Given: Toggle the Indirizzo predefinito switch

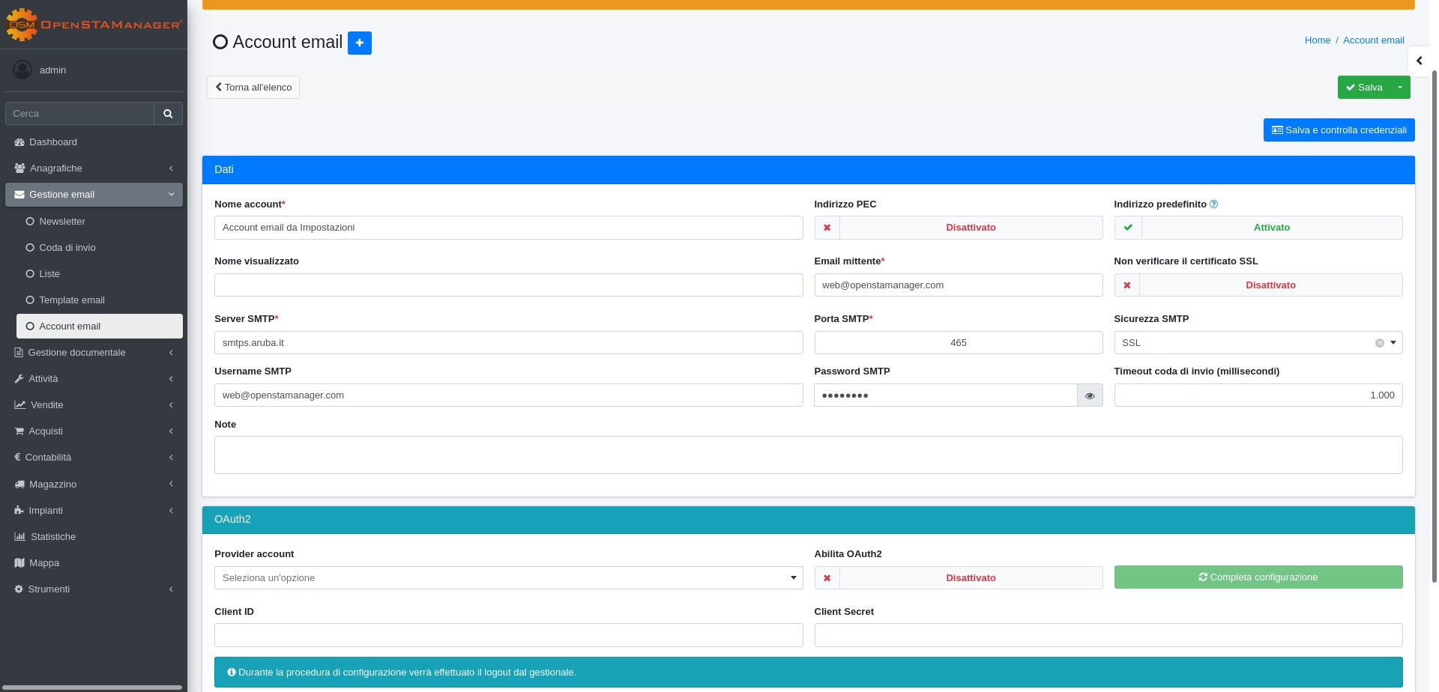Looking at the screenshot, I should click(x=1258, y=228).
